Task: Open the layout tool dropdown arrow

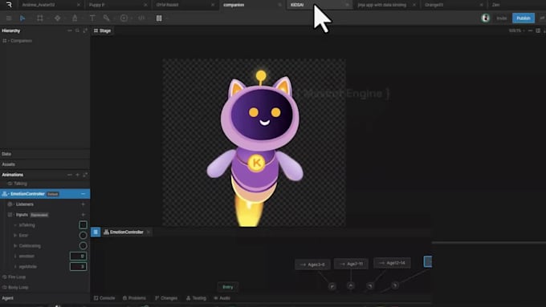Action: tap(166, 18)
